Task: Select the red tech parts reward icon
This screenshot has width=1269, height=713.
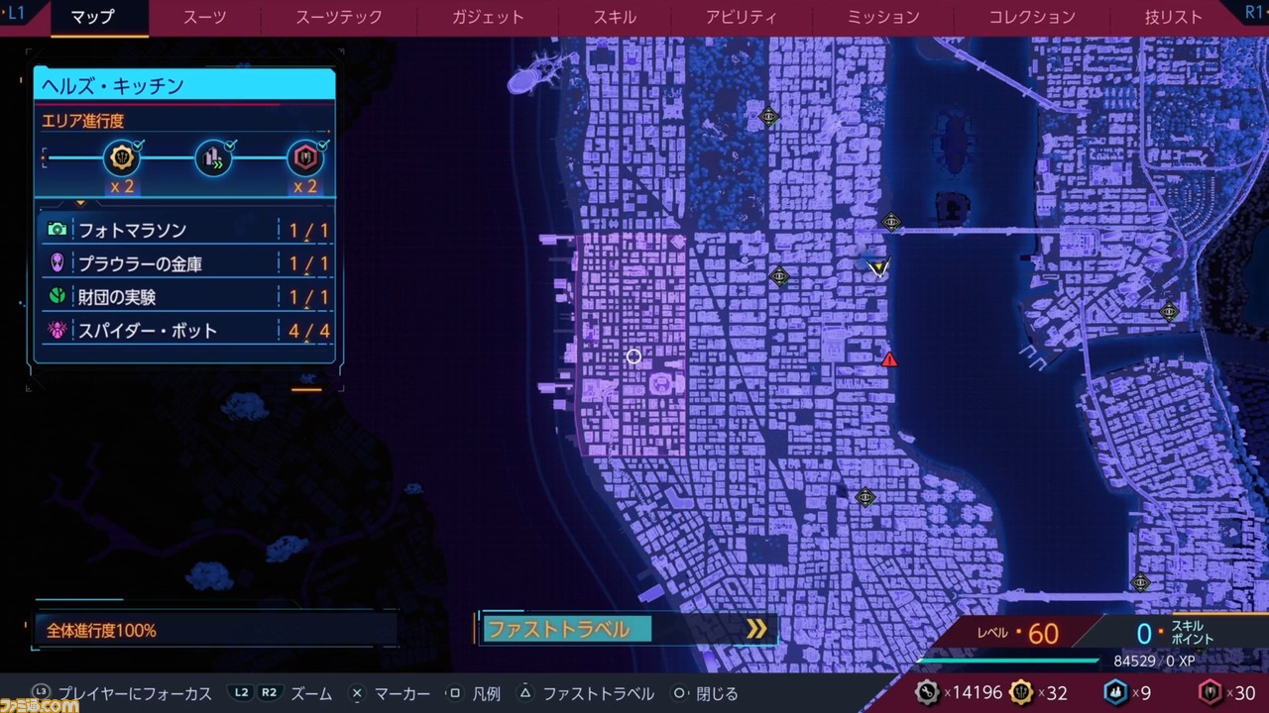Action: tap(305, 157)
